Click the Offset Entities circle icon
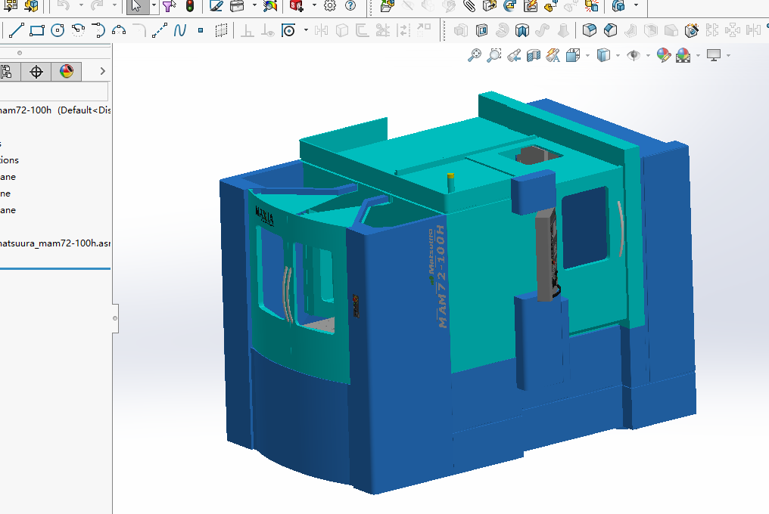 click(x=288, y=31)
